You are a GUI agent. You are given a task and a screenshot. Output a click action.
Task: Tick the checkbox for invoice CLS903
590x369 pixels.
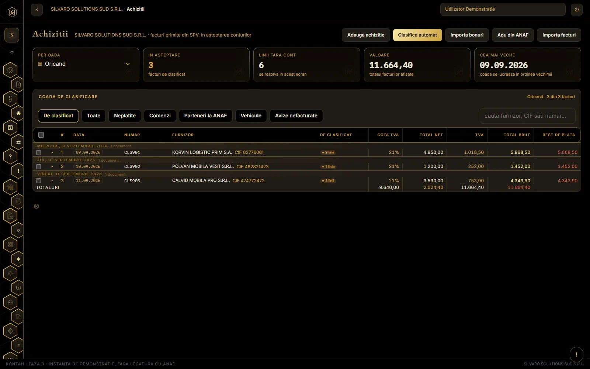pyautogui.click(x=38, y=181)
